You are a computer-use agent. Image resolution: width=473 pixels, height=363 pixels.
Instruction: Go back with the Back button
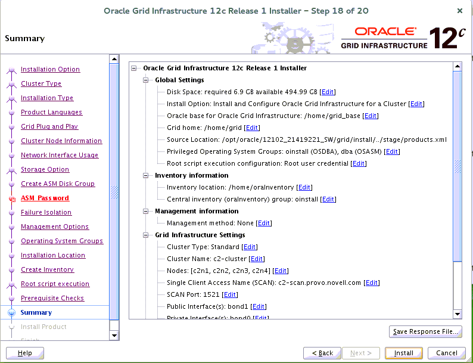pyautogui.click(x=322, y=353)
